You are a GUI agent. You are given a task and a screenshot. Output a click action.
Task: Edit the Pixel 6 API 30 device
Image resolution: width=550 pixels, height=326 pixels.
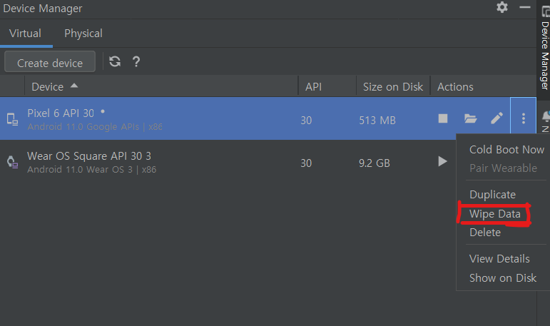pos(496,119)
